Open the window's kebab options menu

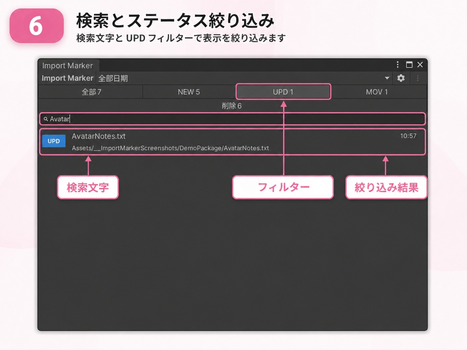pos(398,65)
